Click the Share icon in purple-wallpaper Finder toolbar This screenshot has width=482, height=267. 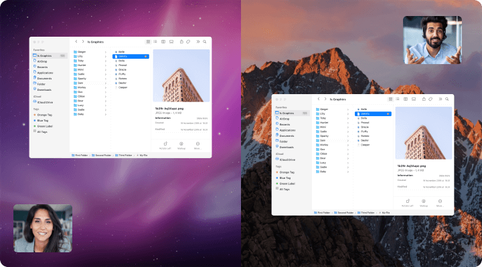tap(181, 41)
